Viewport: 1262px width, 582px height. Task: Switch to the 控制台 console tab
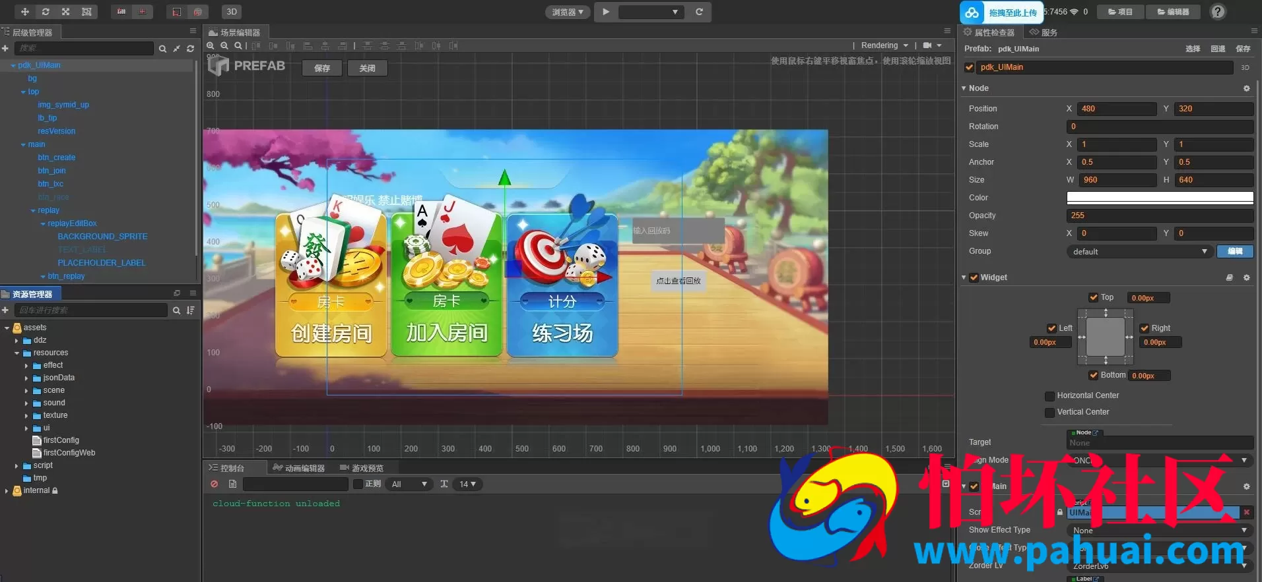228,468
